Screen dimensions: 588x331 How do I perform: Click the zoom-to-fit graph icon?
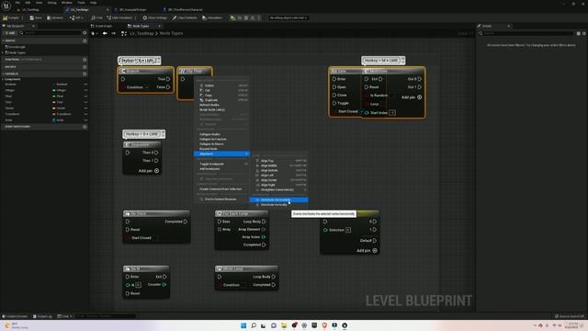124,33
